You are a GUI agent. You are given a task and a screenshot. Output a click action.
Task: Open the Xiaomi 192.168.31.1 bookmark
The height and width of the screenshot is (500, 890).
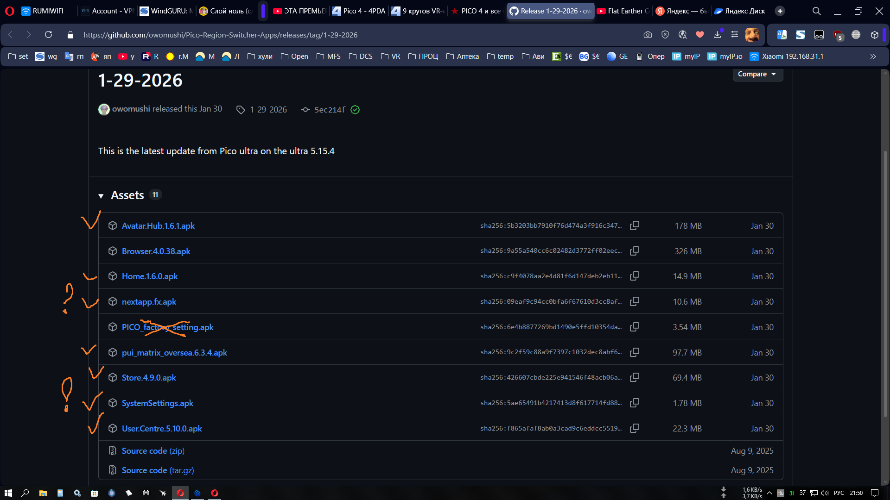pos(787,56)
